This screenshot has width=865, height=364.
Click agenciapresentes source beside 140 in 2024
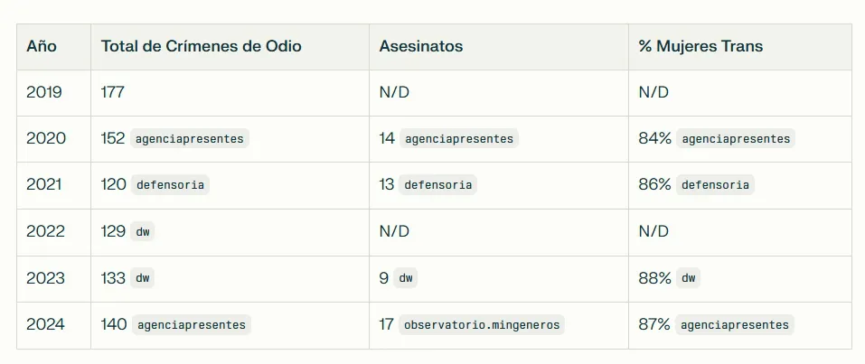[190, 325]
